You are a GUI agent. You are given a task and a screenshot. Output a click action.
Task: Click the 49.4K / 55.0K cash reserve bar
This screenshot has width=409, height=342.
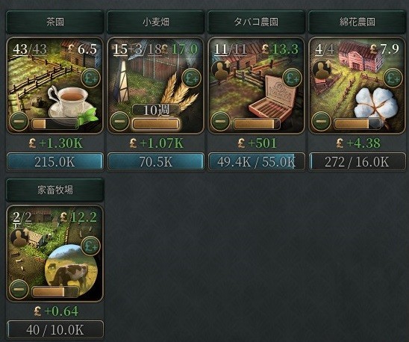pos(257,162)
